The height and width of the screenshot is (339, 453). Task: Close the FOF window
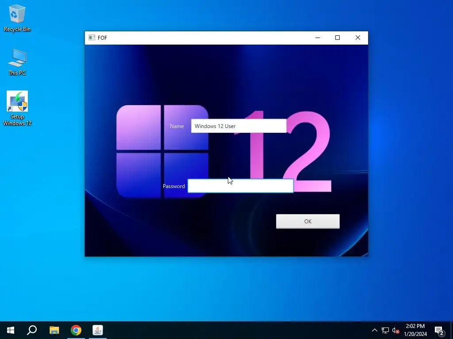pos(357,38)
